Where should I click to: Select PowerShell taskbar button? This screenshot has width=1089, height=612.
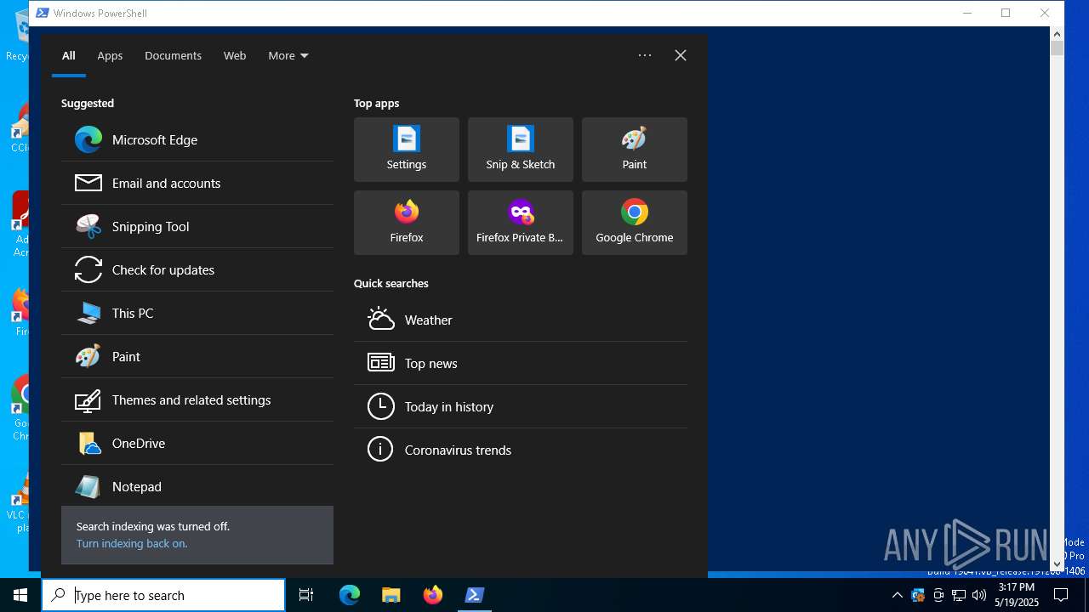[x=475, y=595]
